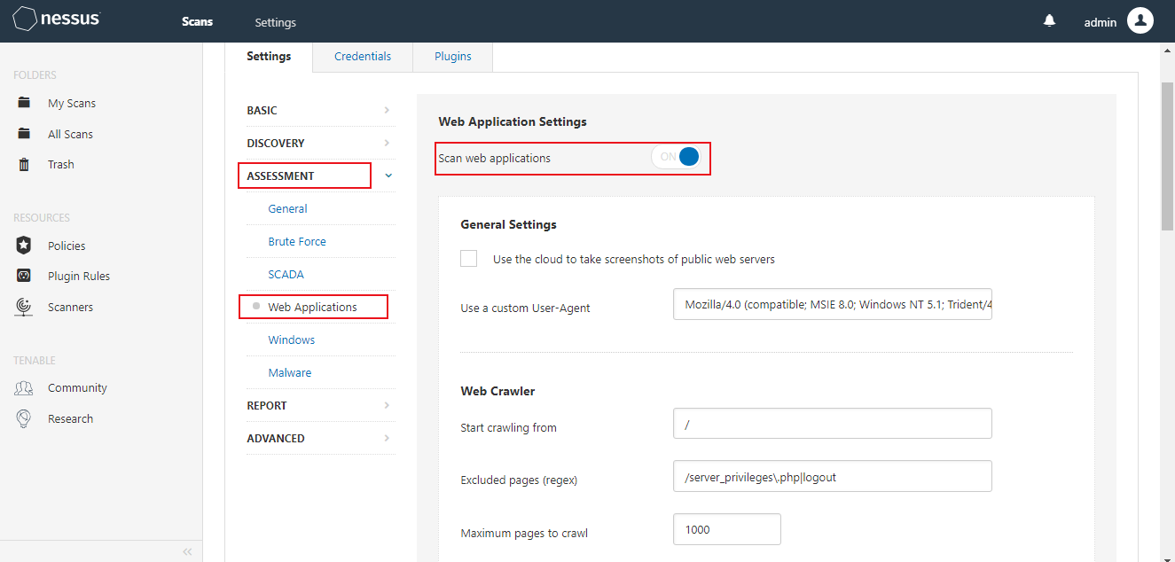Open the Malware settings link
Screen dimensions: 1175x562
tap(290, 373)
